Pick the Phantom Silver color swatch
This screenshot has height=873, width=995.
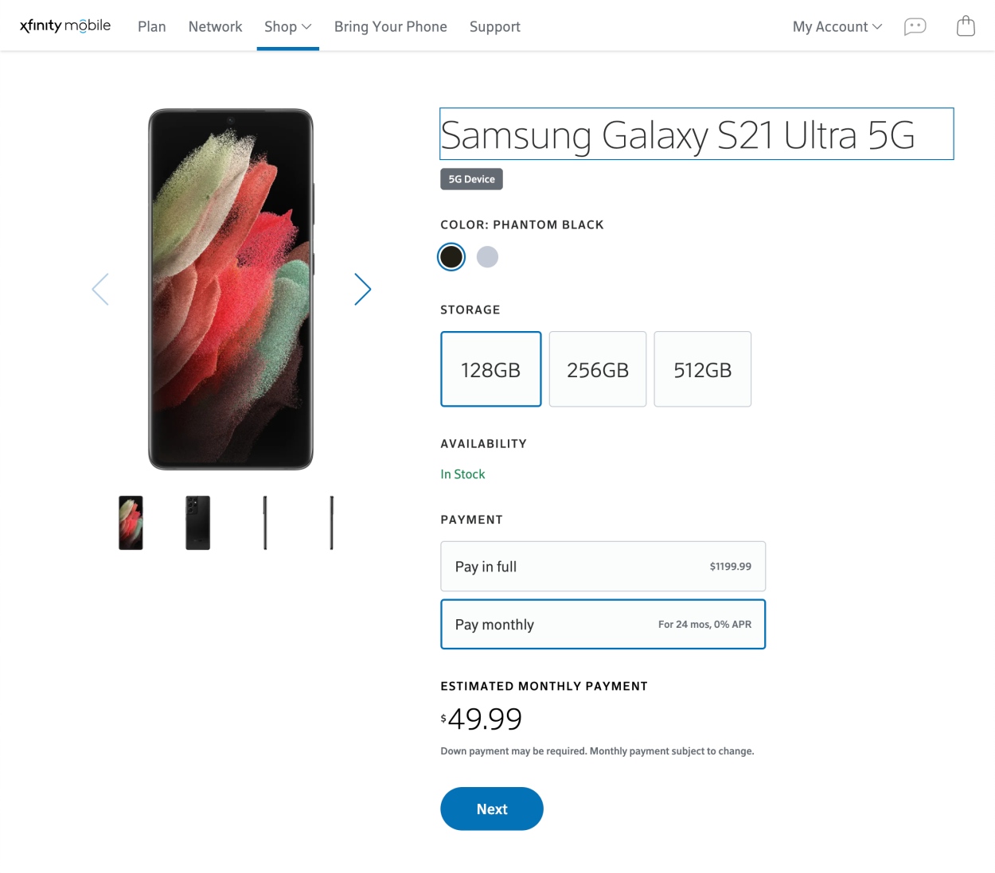point(487,257)
